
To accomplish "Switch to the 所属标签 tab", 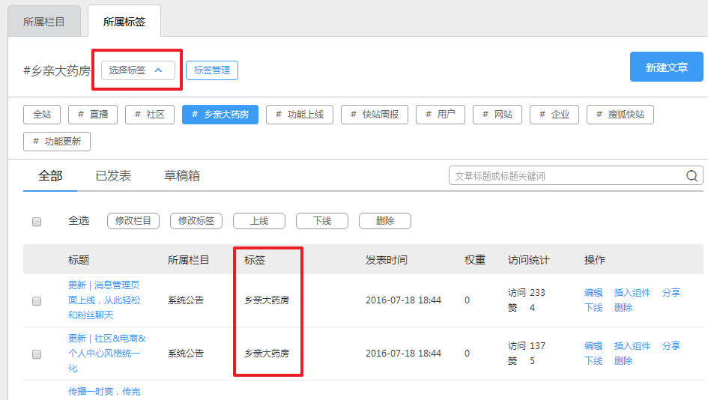I will [x=124, y=22].
